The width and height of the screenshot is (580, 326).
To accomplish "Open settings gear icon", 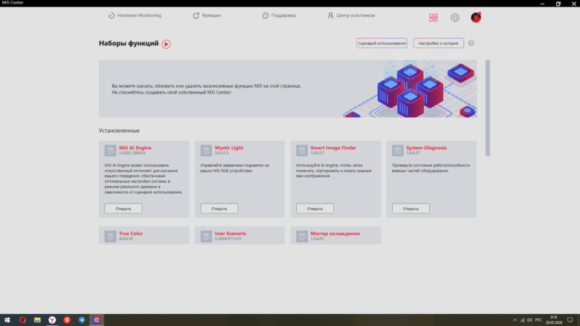I will [454, 17].
